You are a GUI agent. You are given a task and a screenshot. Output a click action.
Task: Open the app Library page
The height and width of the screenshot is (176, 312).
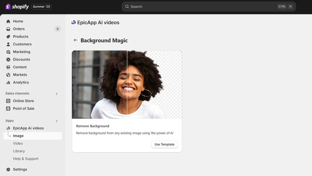coord(19,151)
